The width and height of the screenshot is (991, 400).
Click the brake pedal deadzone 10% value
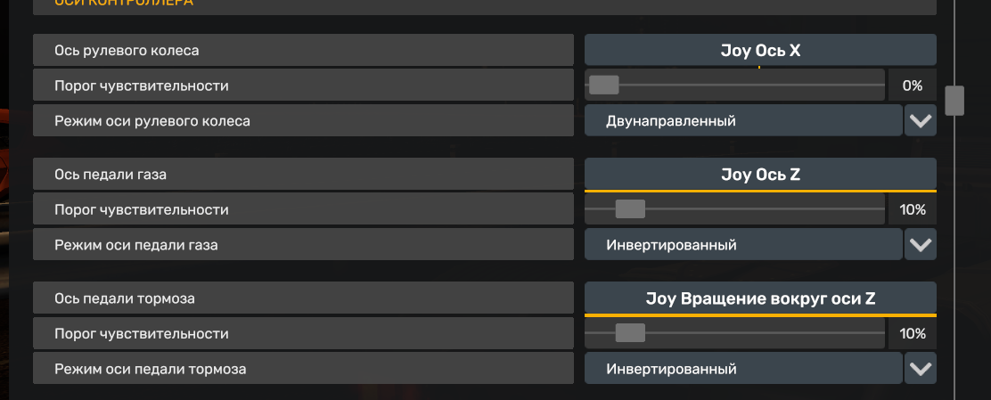tap(912, 333)
